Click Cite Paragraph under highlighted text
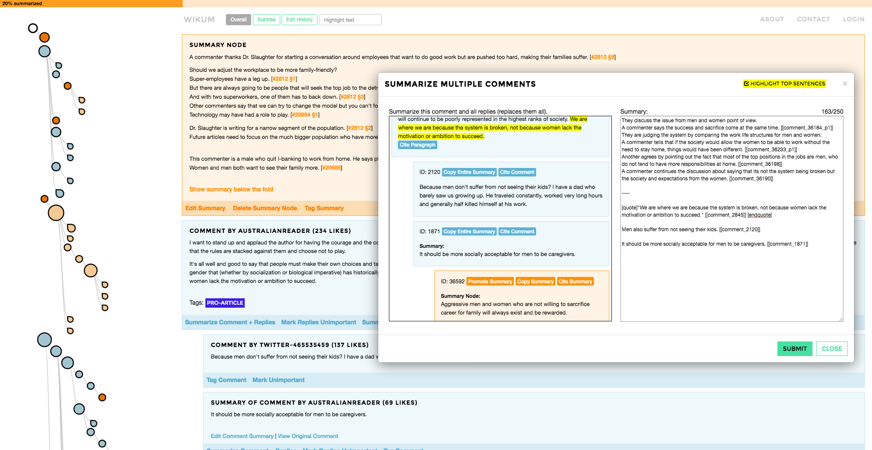The width and height of the screenshot is (872, 450). (417, 145)
